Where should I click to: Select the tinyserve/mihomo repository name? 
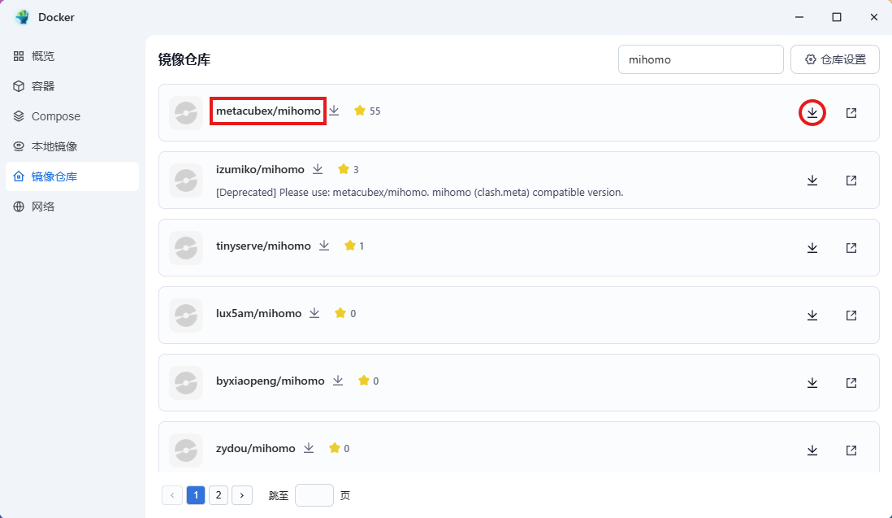tap(263, 246)
